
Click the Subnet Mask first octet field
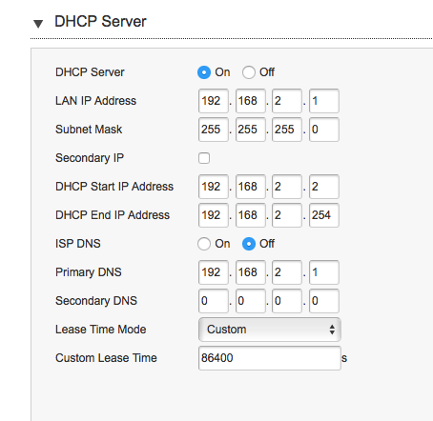click(x=214, y=130)
